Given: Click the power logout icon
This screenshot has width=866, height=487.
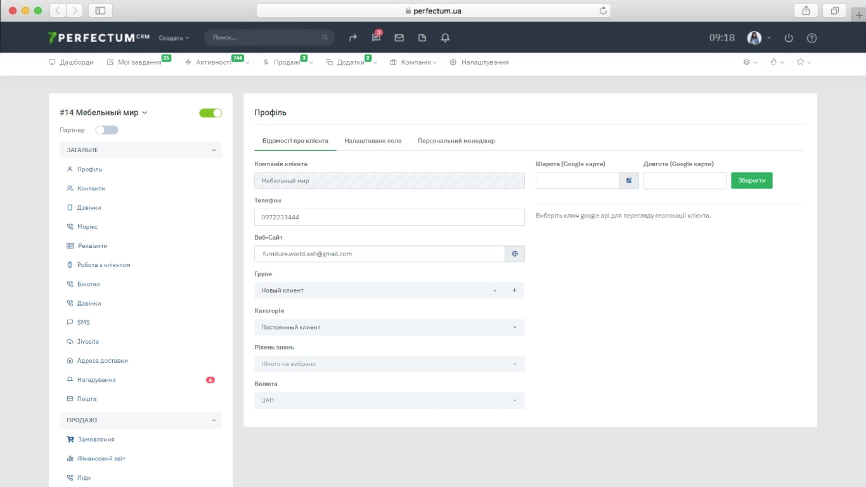Looking at the screenshot, I should pos(789,38).
